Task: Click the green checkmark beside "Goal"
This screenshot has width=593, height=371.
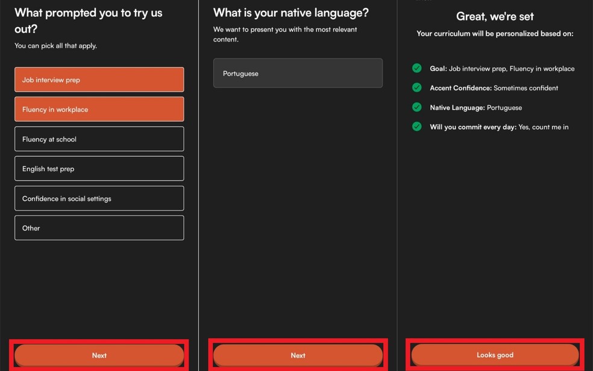Action: pos(416,68)
